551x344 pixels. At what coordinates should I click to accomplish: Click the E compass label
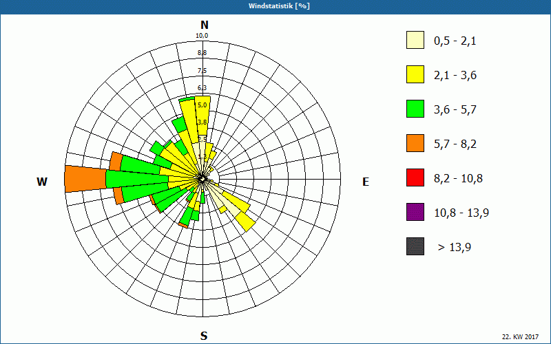pos(366,182)
